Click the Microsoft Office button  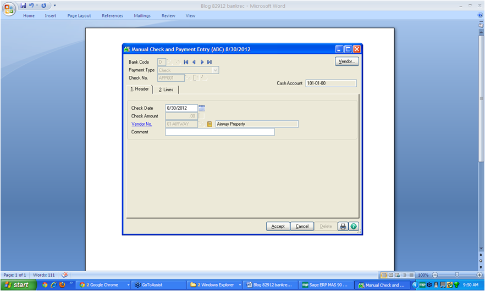point(9,8)
